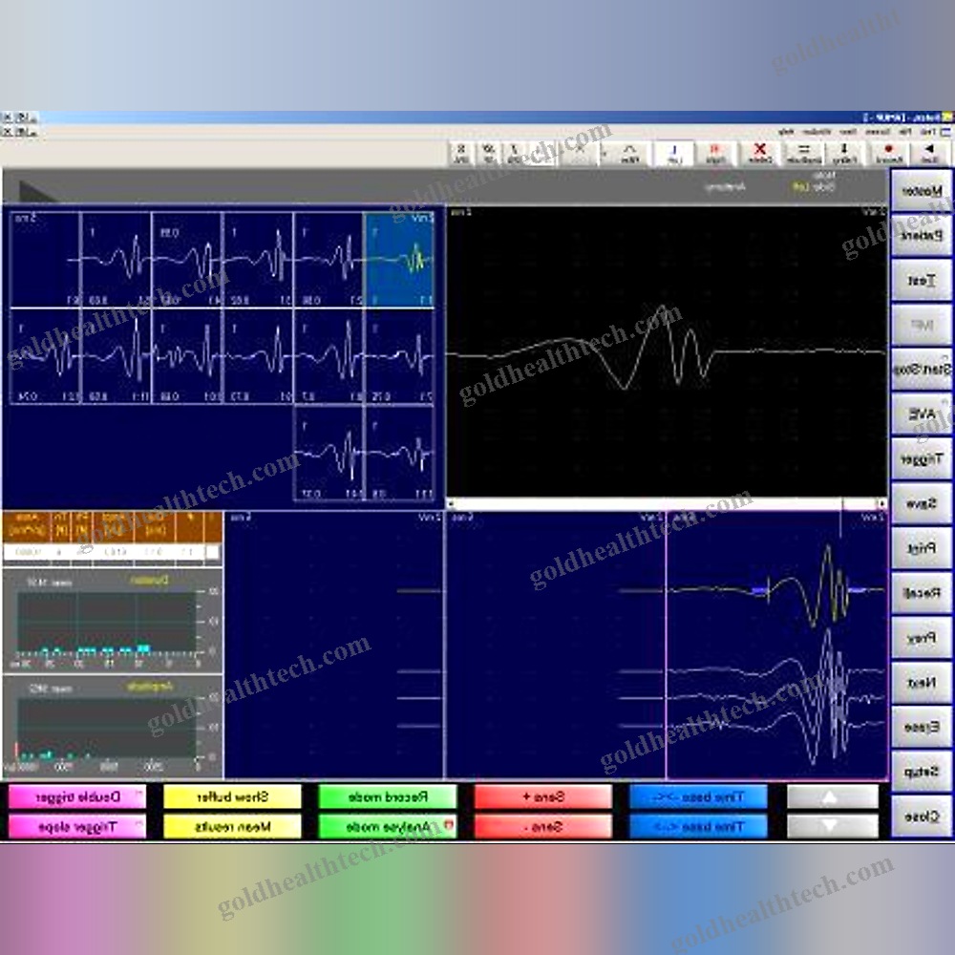Select the Falling arrow toolbar icon
This screenshot has height=955, width=955.
click(845, 153)
